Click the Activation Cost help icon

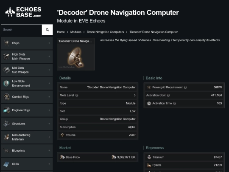pyautogui.click(x=168, y=96)
